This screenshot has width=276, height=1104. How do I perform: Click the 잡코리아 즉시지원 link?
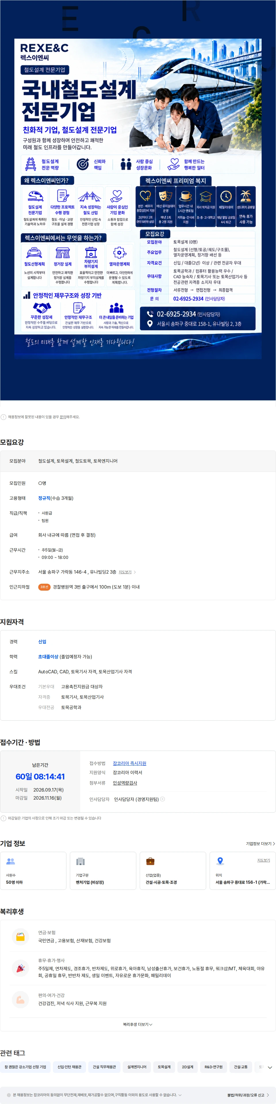[129, 763]
